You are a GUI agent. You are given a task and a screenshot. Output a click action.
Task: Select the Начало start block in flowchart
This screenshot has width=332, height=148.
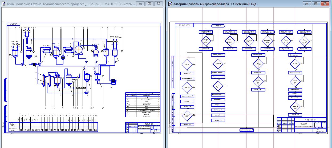point(218,26)
